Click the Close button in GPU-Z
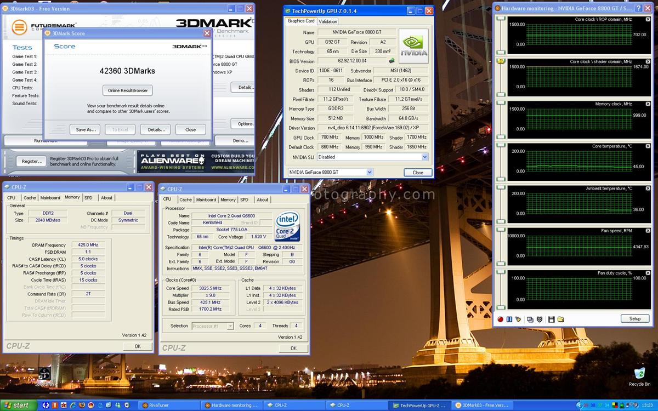 (418, 173)
